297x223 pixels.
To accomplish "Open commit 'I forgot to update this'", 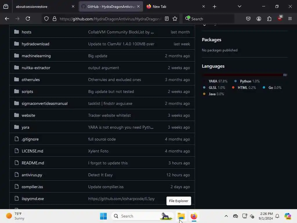I will point(108,163).
